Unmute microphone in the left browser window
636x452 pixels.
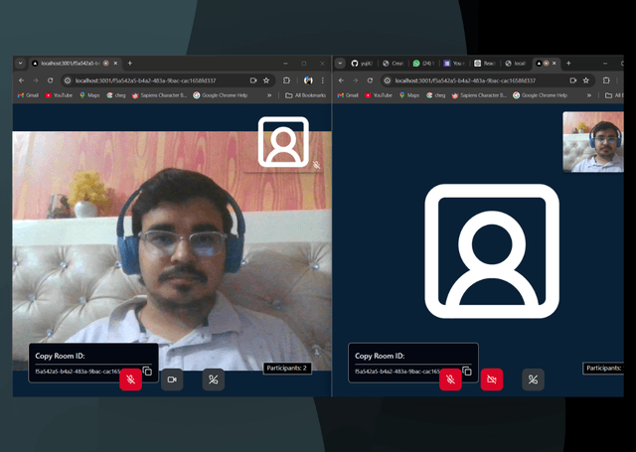[x=130, y=379]
